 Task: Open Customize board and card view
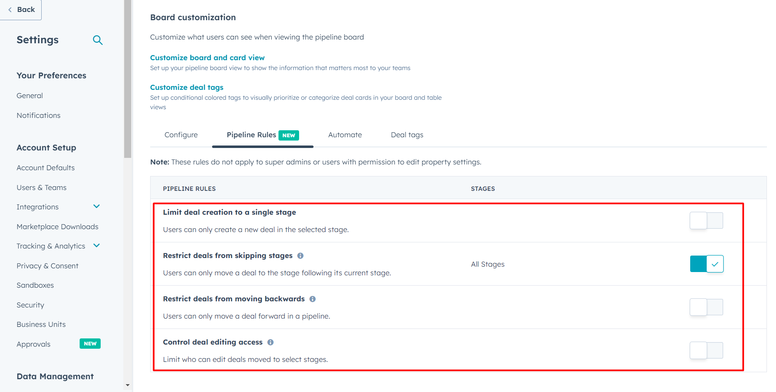[x=207, y=57]
